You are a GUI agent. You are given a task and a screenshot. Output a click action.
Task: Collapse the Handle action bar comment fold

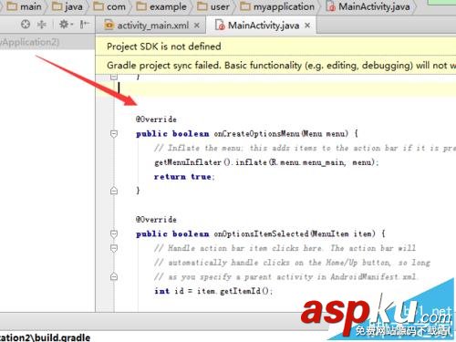114,248
